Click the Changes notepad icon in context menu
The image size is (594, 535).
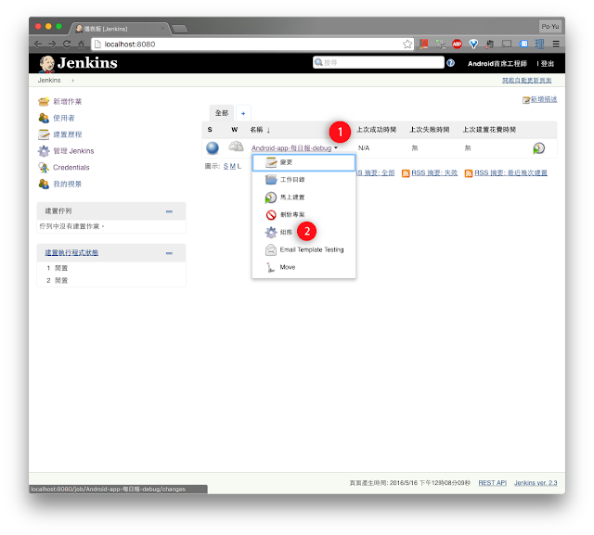coord(271,162)
